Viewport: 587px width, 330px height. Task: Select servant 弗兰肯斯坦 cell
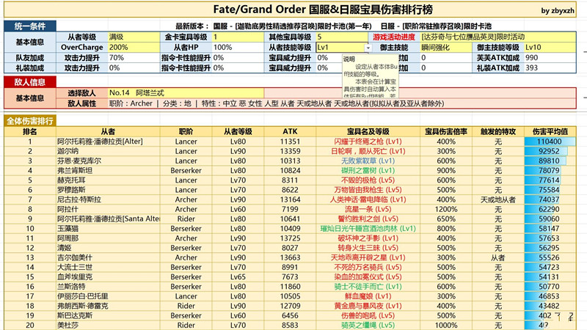click(x=108, y=171)
